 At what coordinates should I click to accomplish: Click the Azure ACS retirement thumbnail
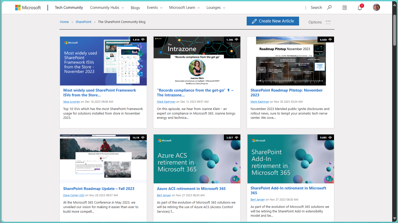[197, 159]
